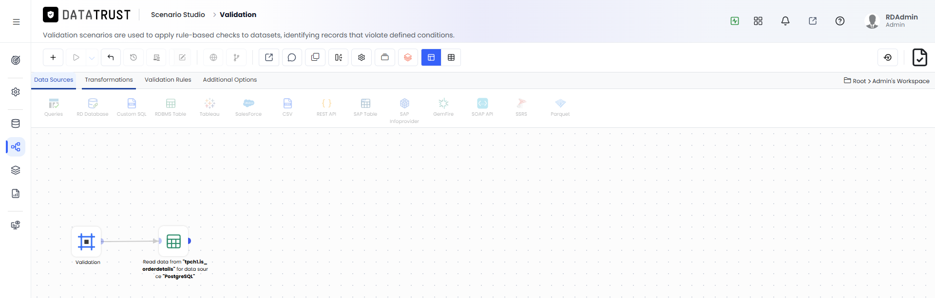Select the Tableau data source icon
This screenshot has width=935, height=298.
click(x=210, y=107)
